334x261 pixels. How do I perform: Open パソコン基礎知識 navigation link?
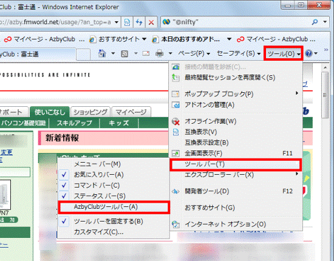point(24,123)
